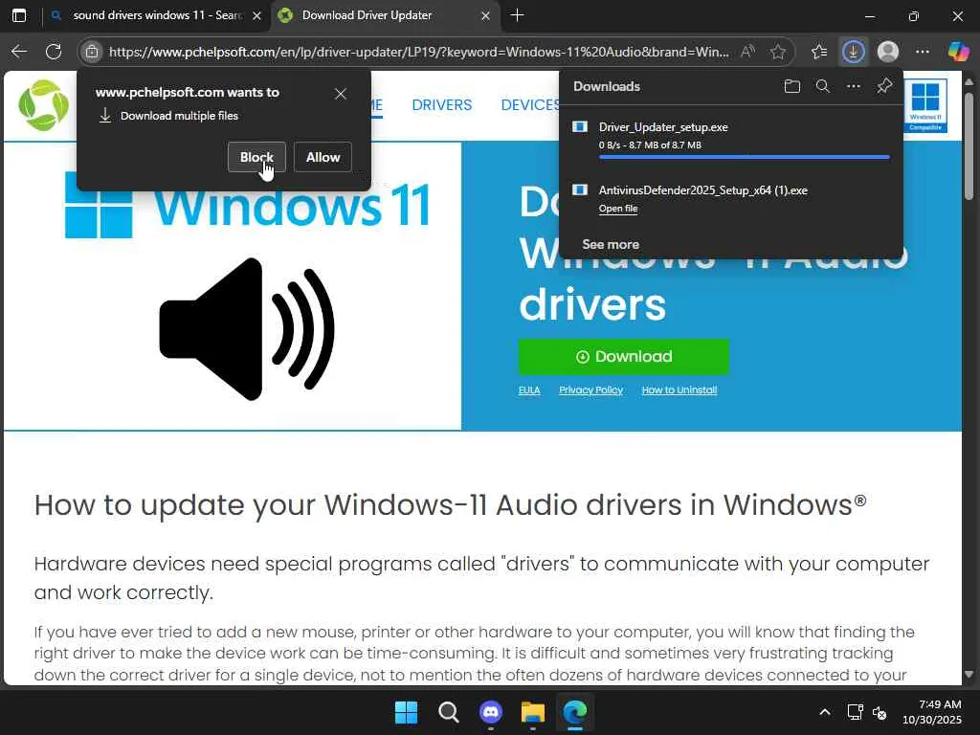This screenshot has width=980, height=735.
Task: Go back to the previous page
Action: [x=19, y=52]
